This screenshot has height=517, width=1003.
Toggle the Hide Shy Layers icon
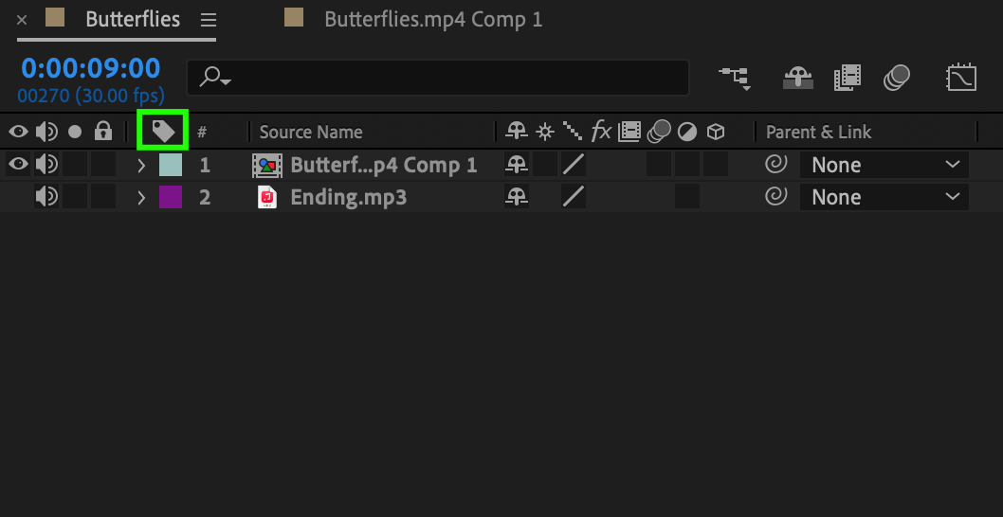click(798, 78)
